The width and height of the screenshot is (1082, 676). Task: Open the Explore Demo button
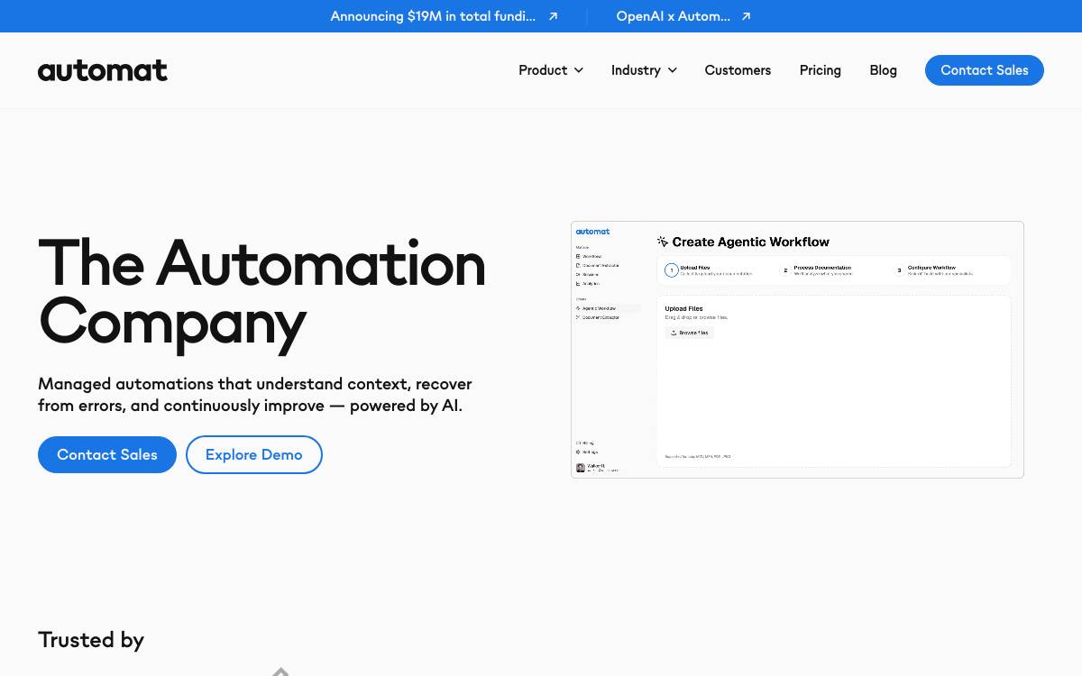[x=254, y=454]
